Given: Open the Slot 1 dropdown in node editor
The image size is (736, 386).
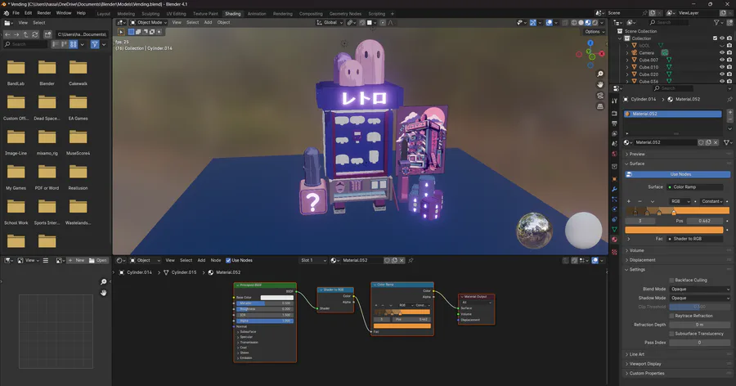Looking at the screenshot, I should pos(312,260).
